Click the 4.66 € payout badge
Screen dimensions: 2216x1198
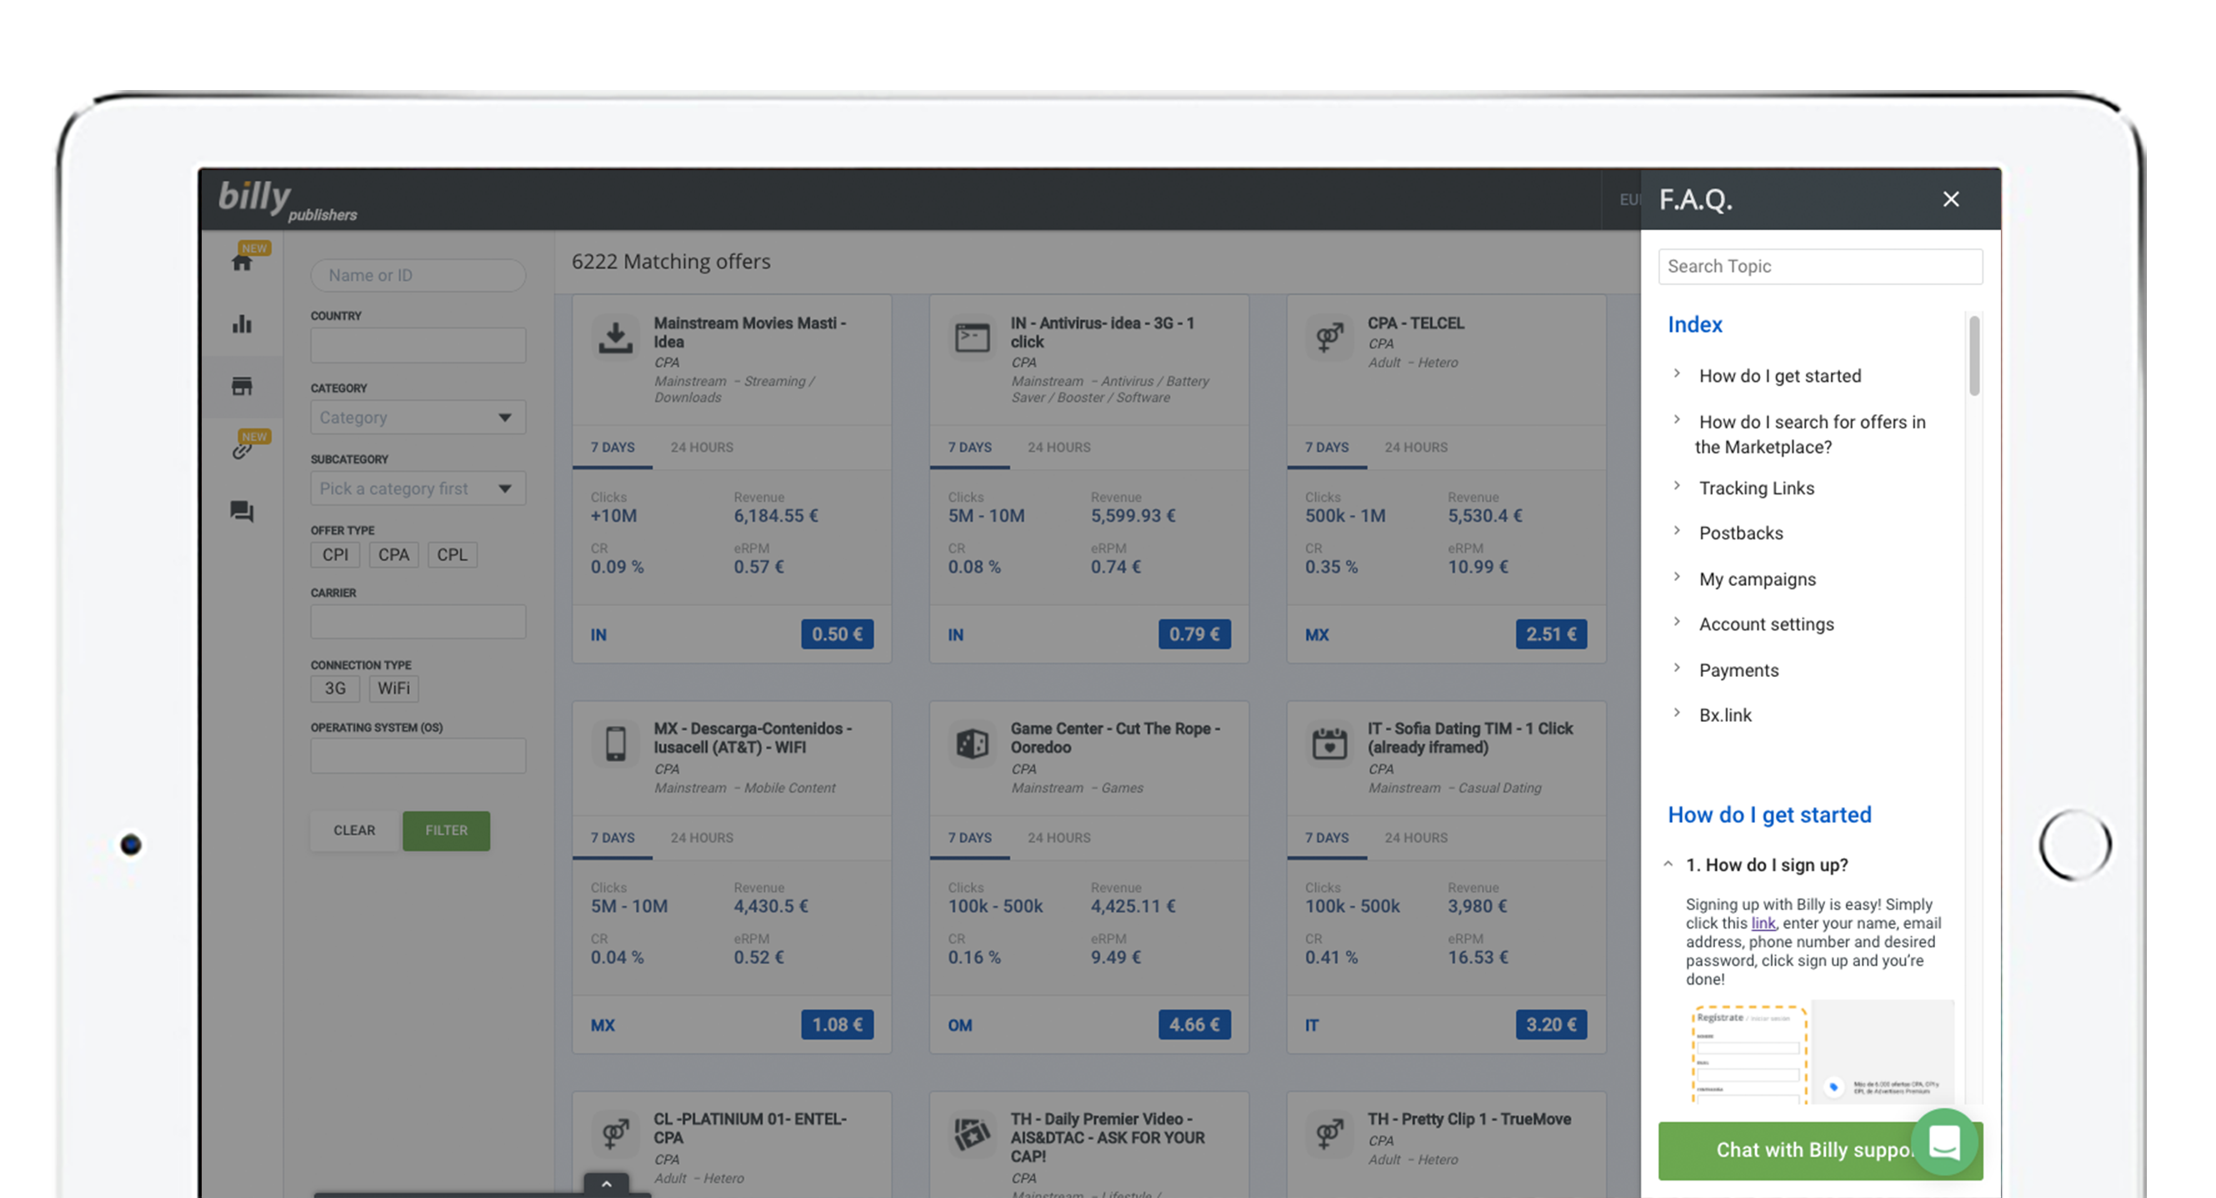(x=1194, y=1025)
